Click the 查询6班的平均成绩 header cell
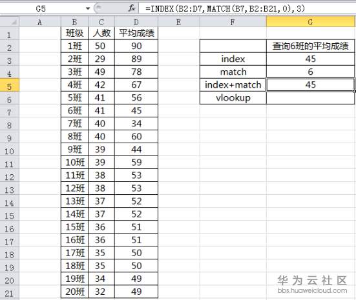The height and width of the screenshot is (300, 356). pyautogui.click(x=310, y=46)
